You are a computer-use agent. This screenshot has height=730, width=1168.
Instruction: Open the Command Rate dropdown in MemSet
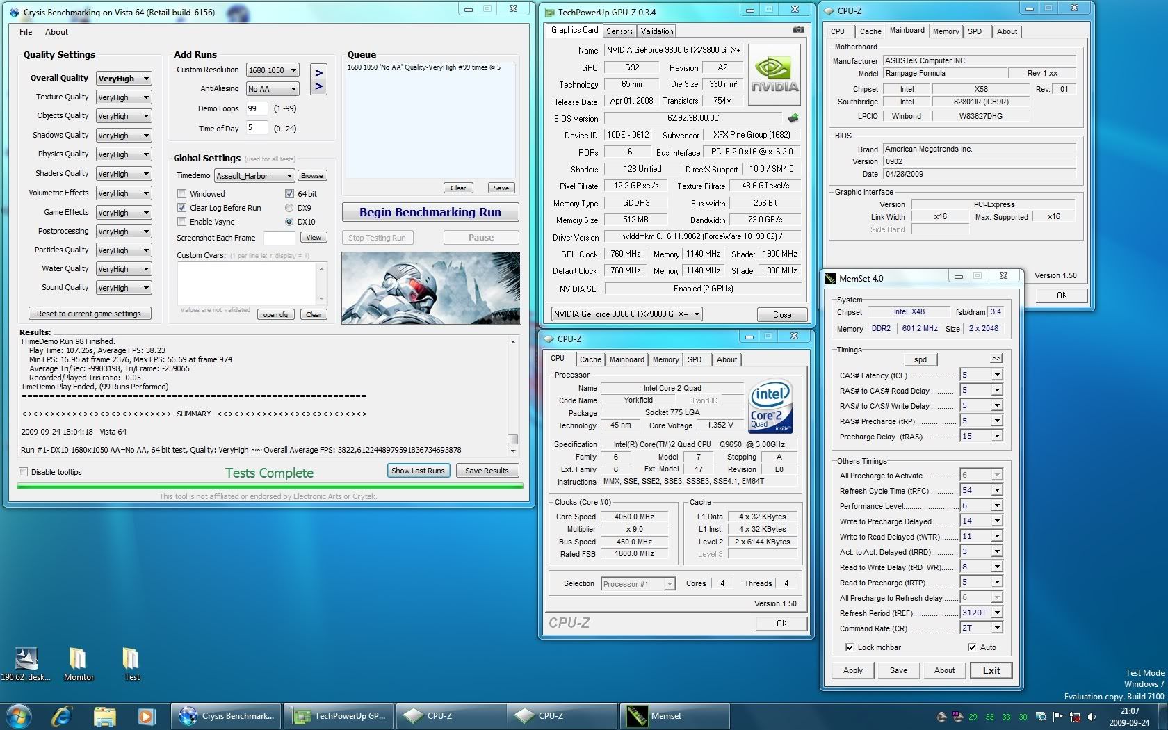(981, 628)
